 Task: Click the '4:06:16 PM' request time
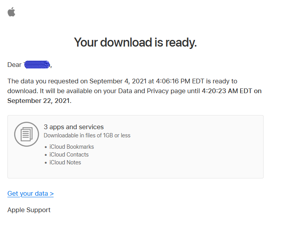173,81
